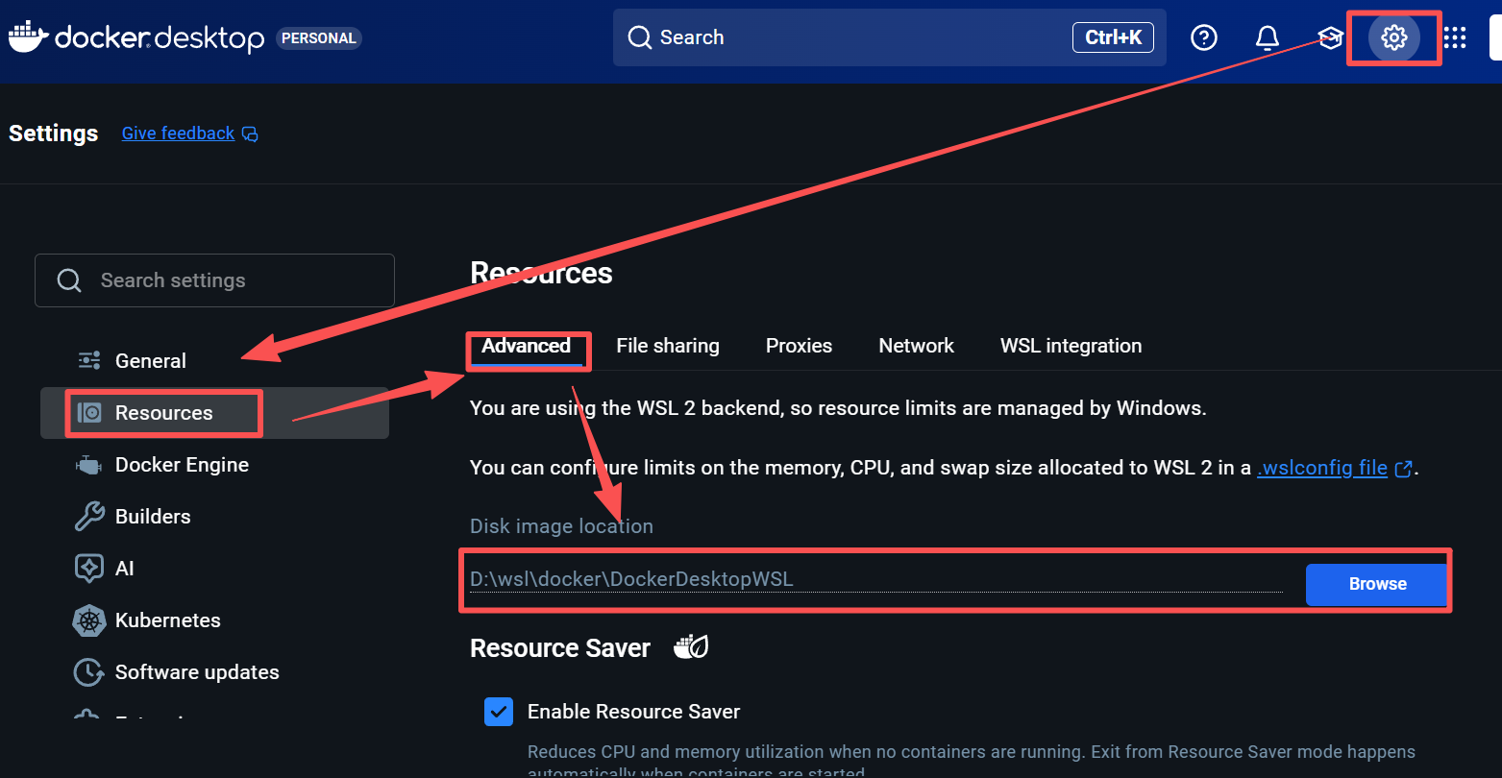Open Settings via the gear icon
1502x778 pixels.
(1394, 37)
